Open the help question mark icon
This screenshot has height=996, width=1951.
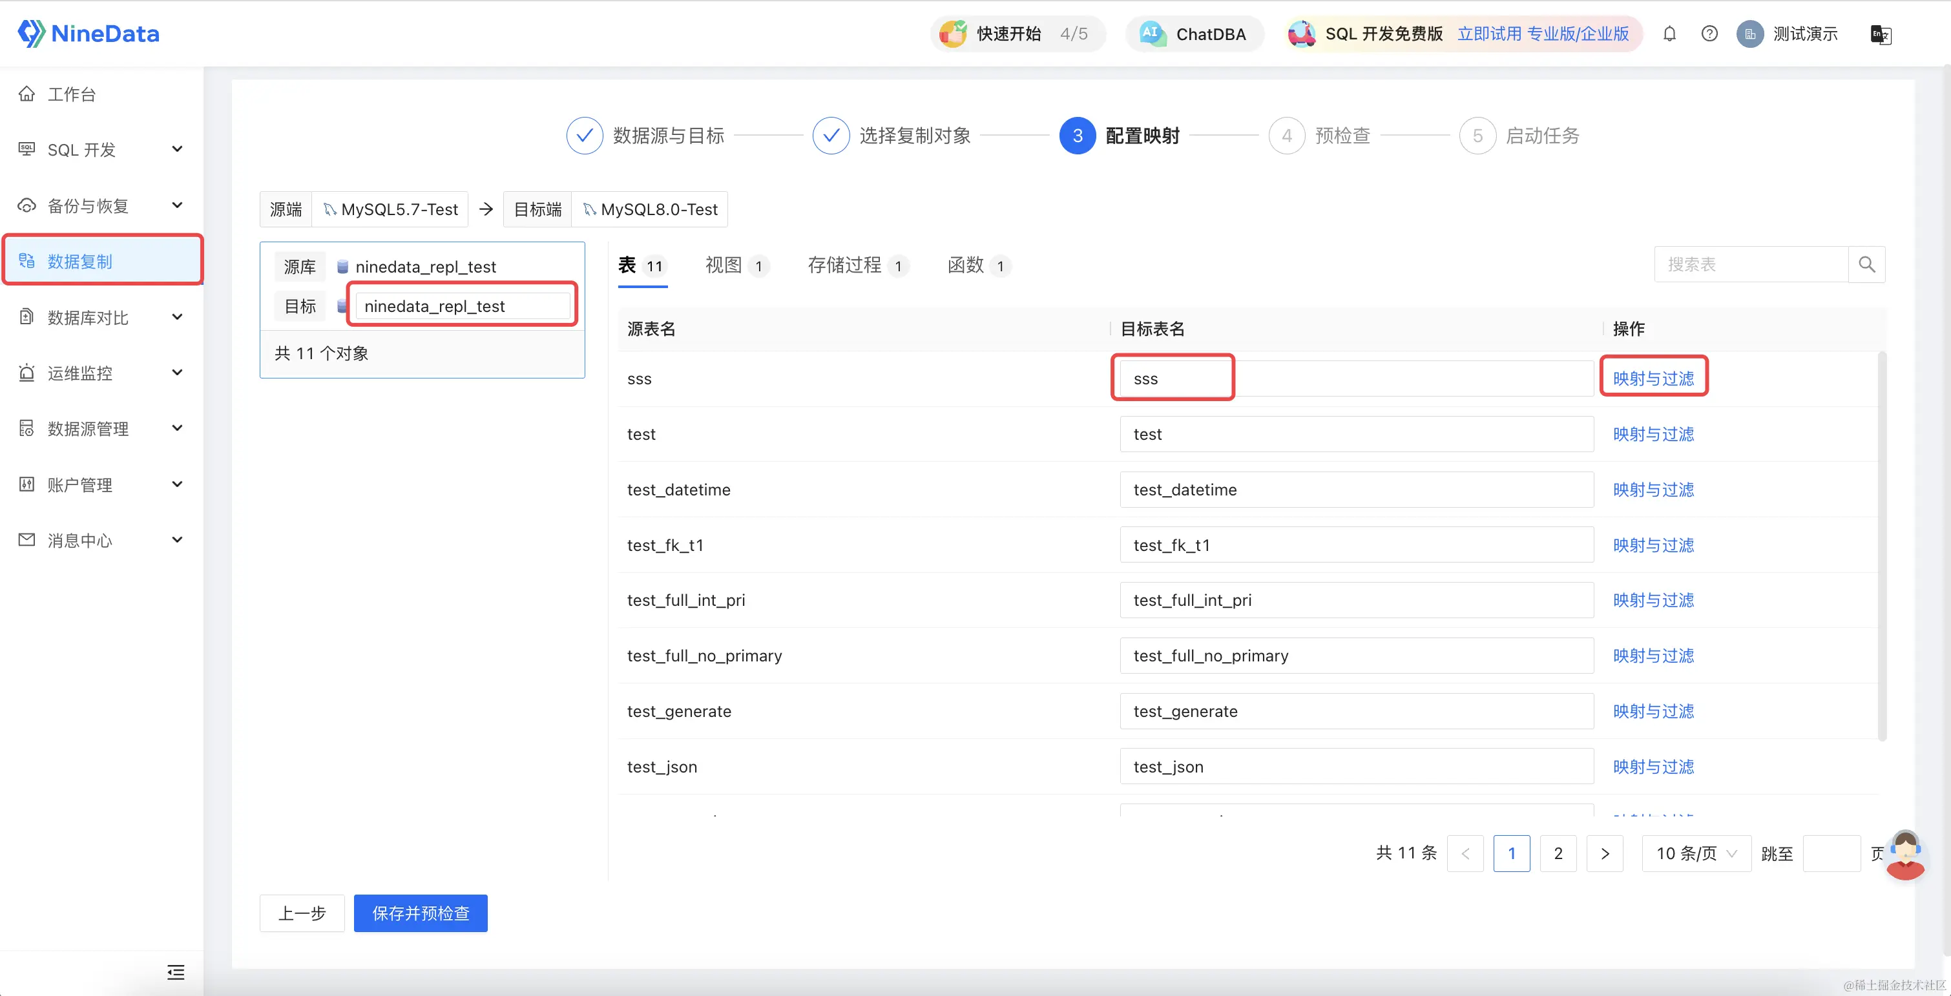[x=1709, y=34]
